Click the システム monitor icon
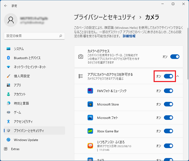 8,49
